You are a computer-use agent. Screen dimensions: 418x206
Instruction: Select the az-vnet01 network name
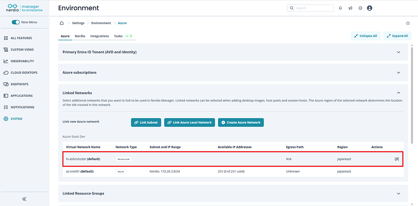(80, 171)
